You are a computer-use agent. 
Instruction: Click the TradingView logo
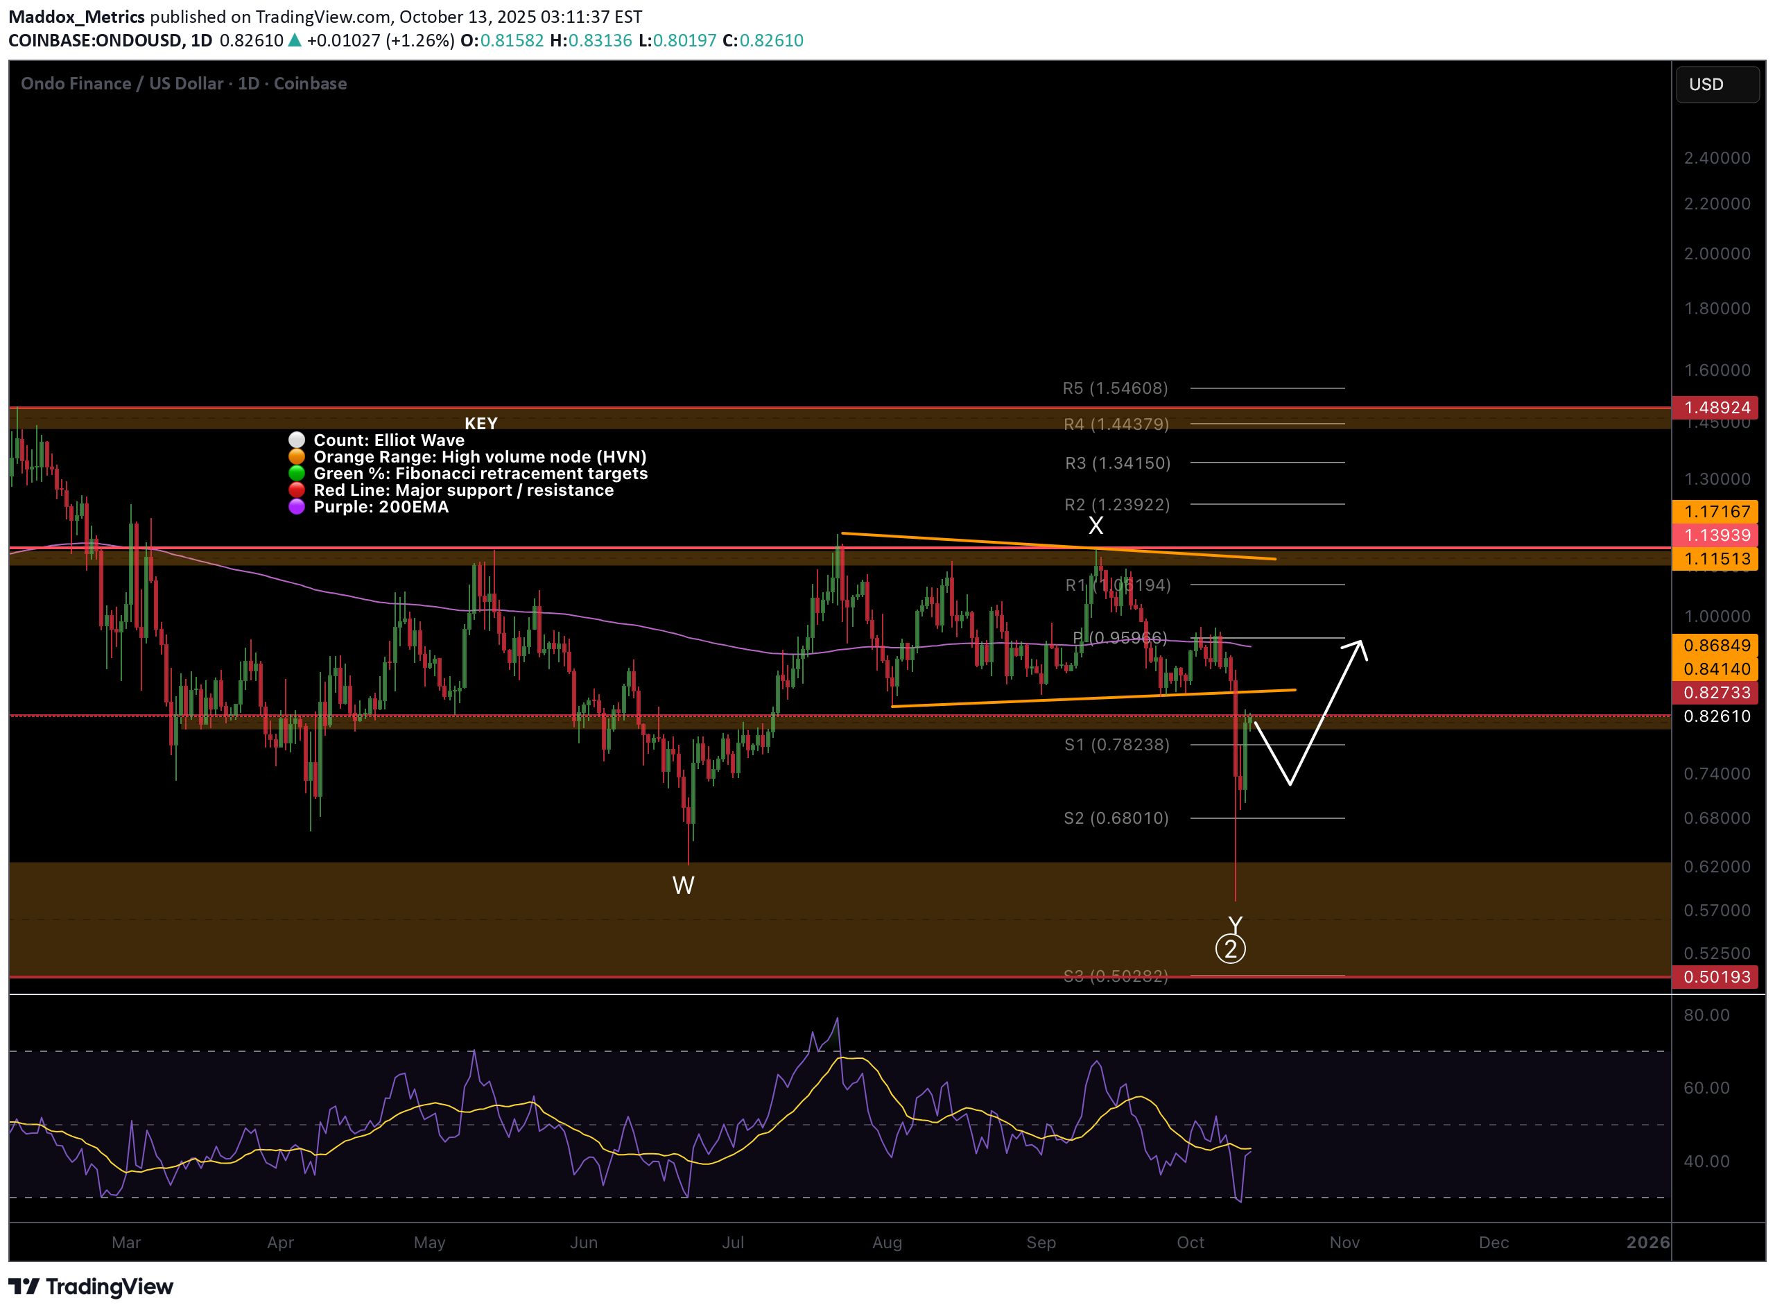tap(91, 1286)
